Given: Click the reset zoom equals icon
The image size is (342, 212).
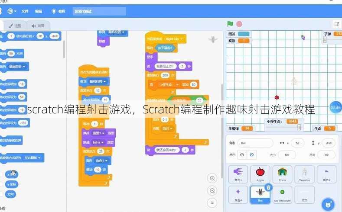Looking at the screenshot, I should click(212, 203).
